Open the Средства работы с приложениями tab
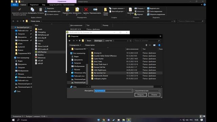 (62, 5)
